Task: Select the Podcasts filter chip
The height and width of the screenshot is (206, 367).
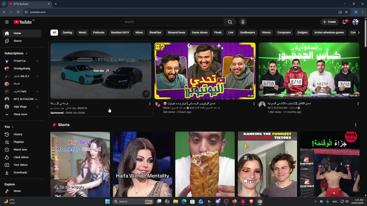Action: tap(99, 33)
